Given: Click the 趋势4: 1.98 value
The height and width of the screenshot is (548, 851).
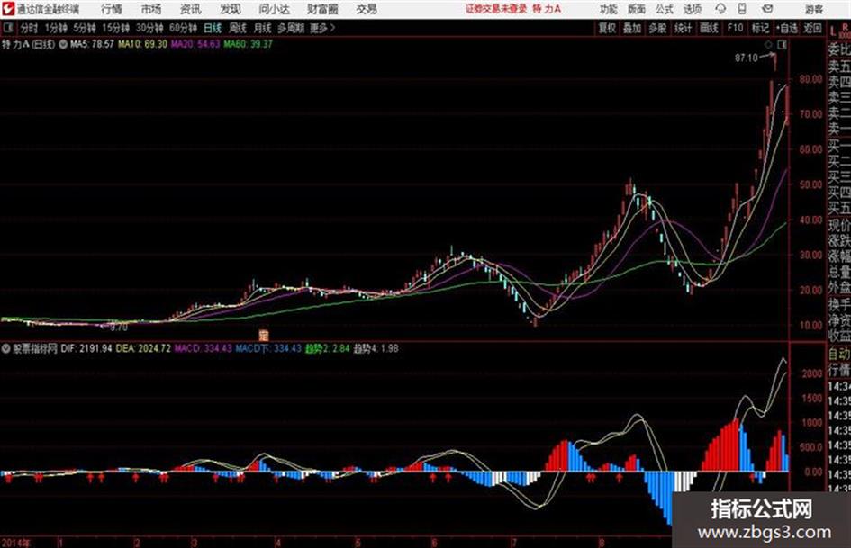Looking at the screenshot, I should point(376,348).
